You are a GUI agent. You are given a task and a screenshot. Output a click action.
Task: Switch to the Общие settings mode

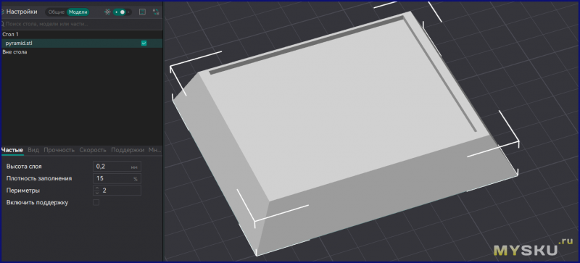(x=57, y=12)
